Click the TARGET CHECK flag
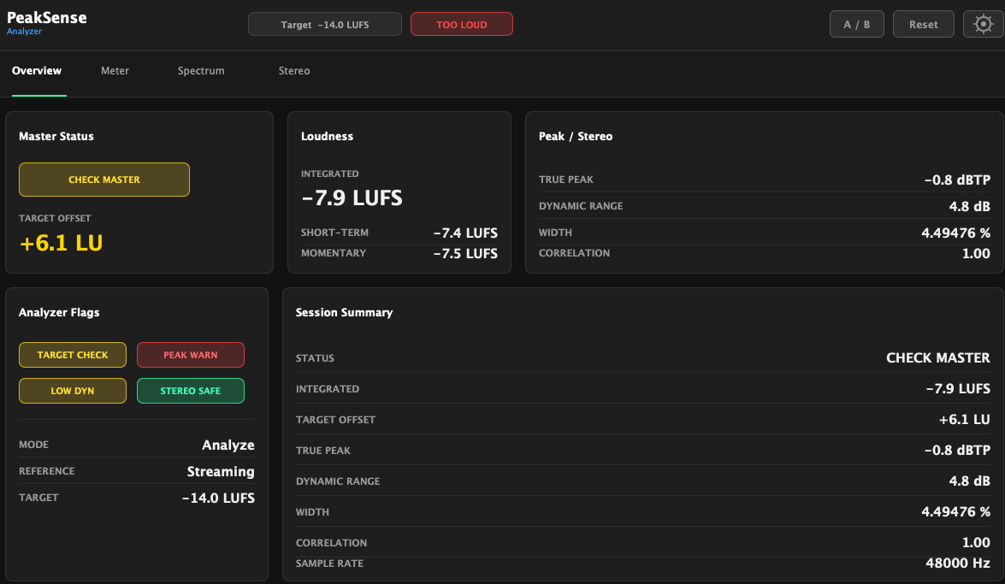This screenshot has width=1005, height=584. tap(73, 355)
